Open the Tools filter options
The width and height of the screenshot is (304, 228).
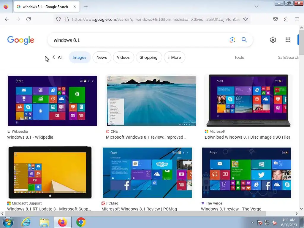239,57
